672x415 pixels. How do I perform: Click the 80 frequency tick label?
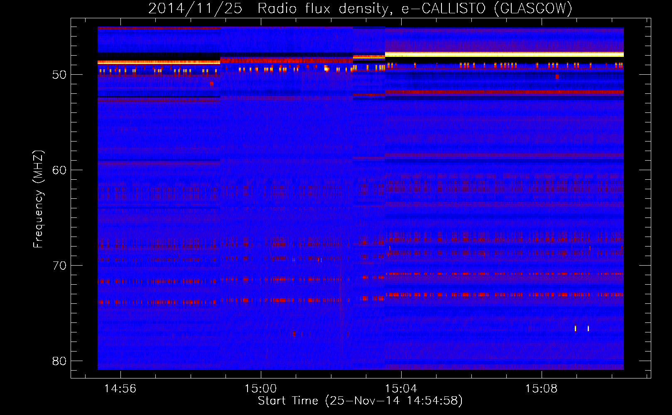59,361
